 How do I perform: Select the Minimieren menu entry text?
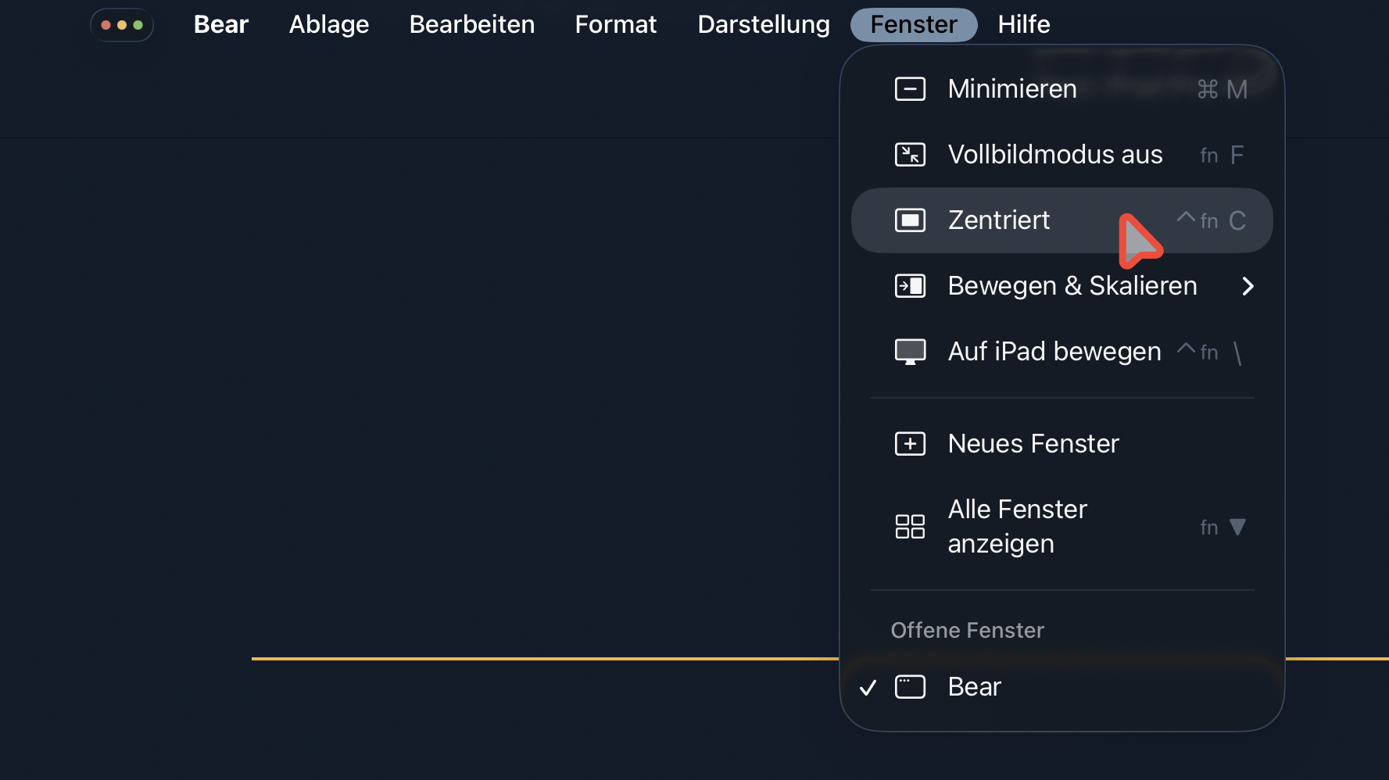(x=1011, y=89)
